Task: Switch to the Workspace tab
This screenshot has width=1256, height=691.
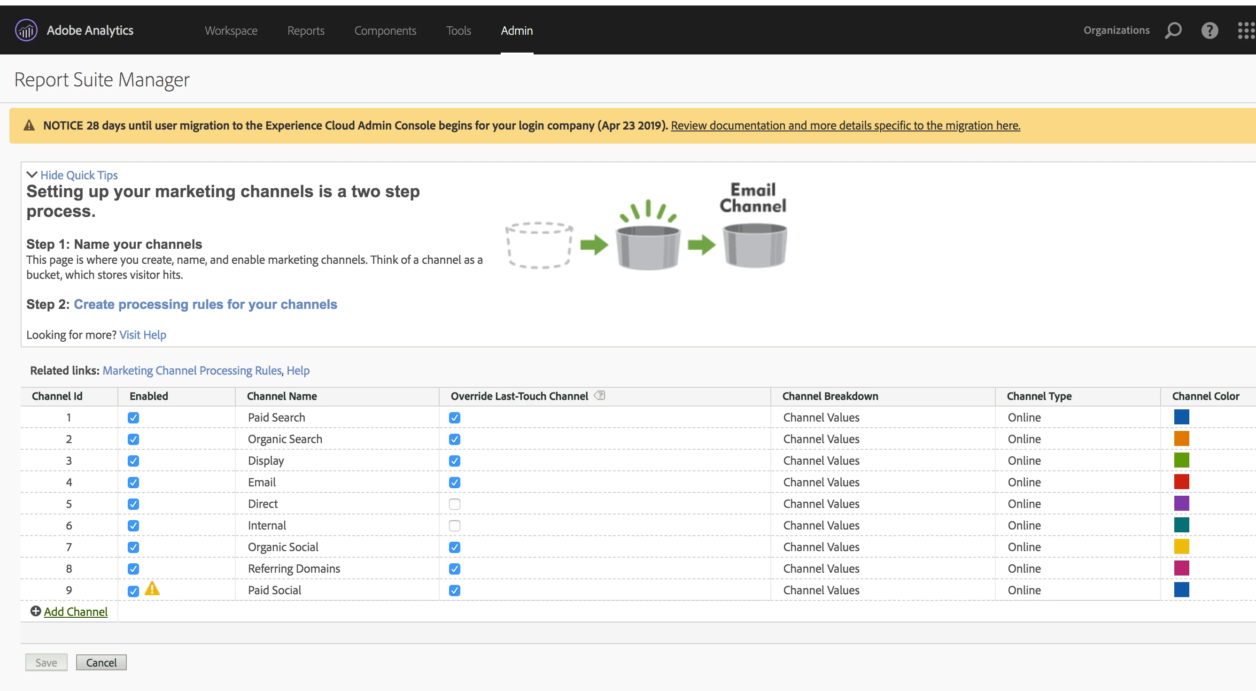Action: click(x=231, y=30)
